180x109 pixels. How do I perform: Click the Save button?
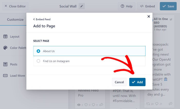[168, 6]
